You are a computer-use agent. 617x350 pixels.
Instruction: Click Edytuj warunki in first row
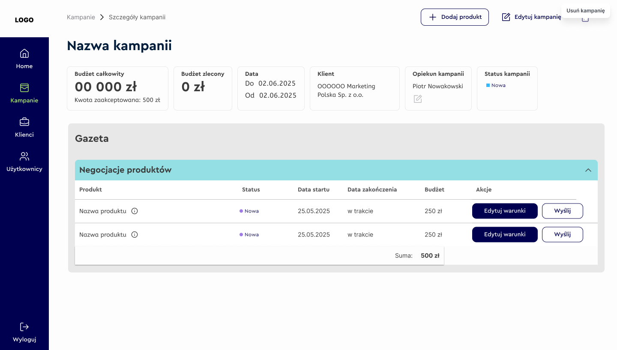coord(505,211)
